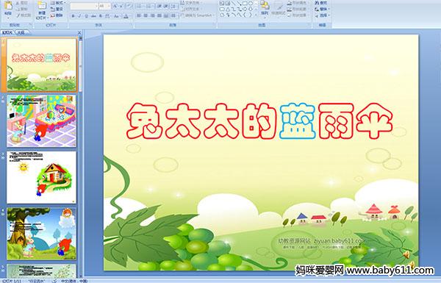Select slide 2 bedroom scene thumbnail
Viewport: 441px width, 283px height.
pyautogui.click(x=41, y=121)
